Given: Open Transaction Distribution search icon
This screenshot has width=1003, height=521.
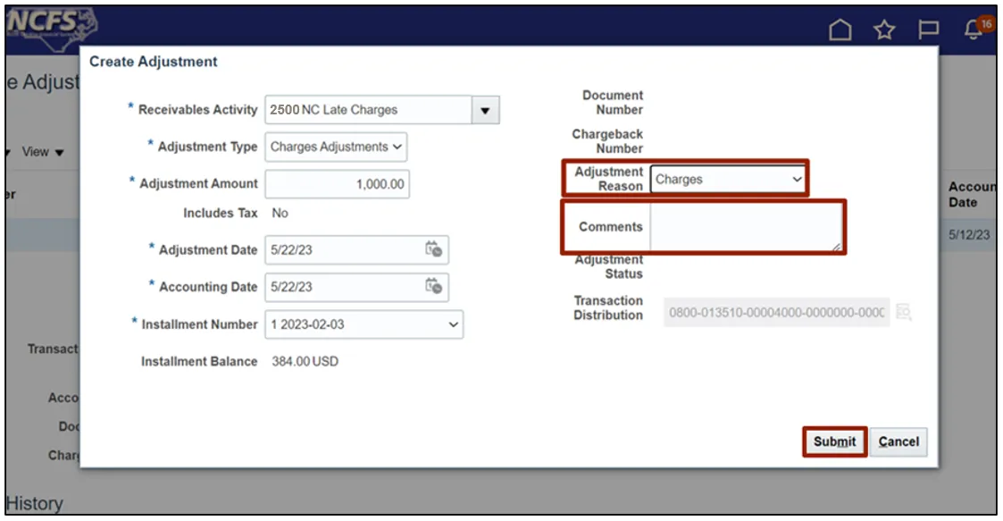Looking at the screenshot, I should pos(903,312).
